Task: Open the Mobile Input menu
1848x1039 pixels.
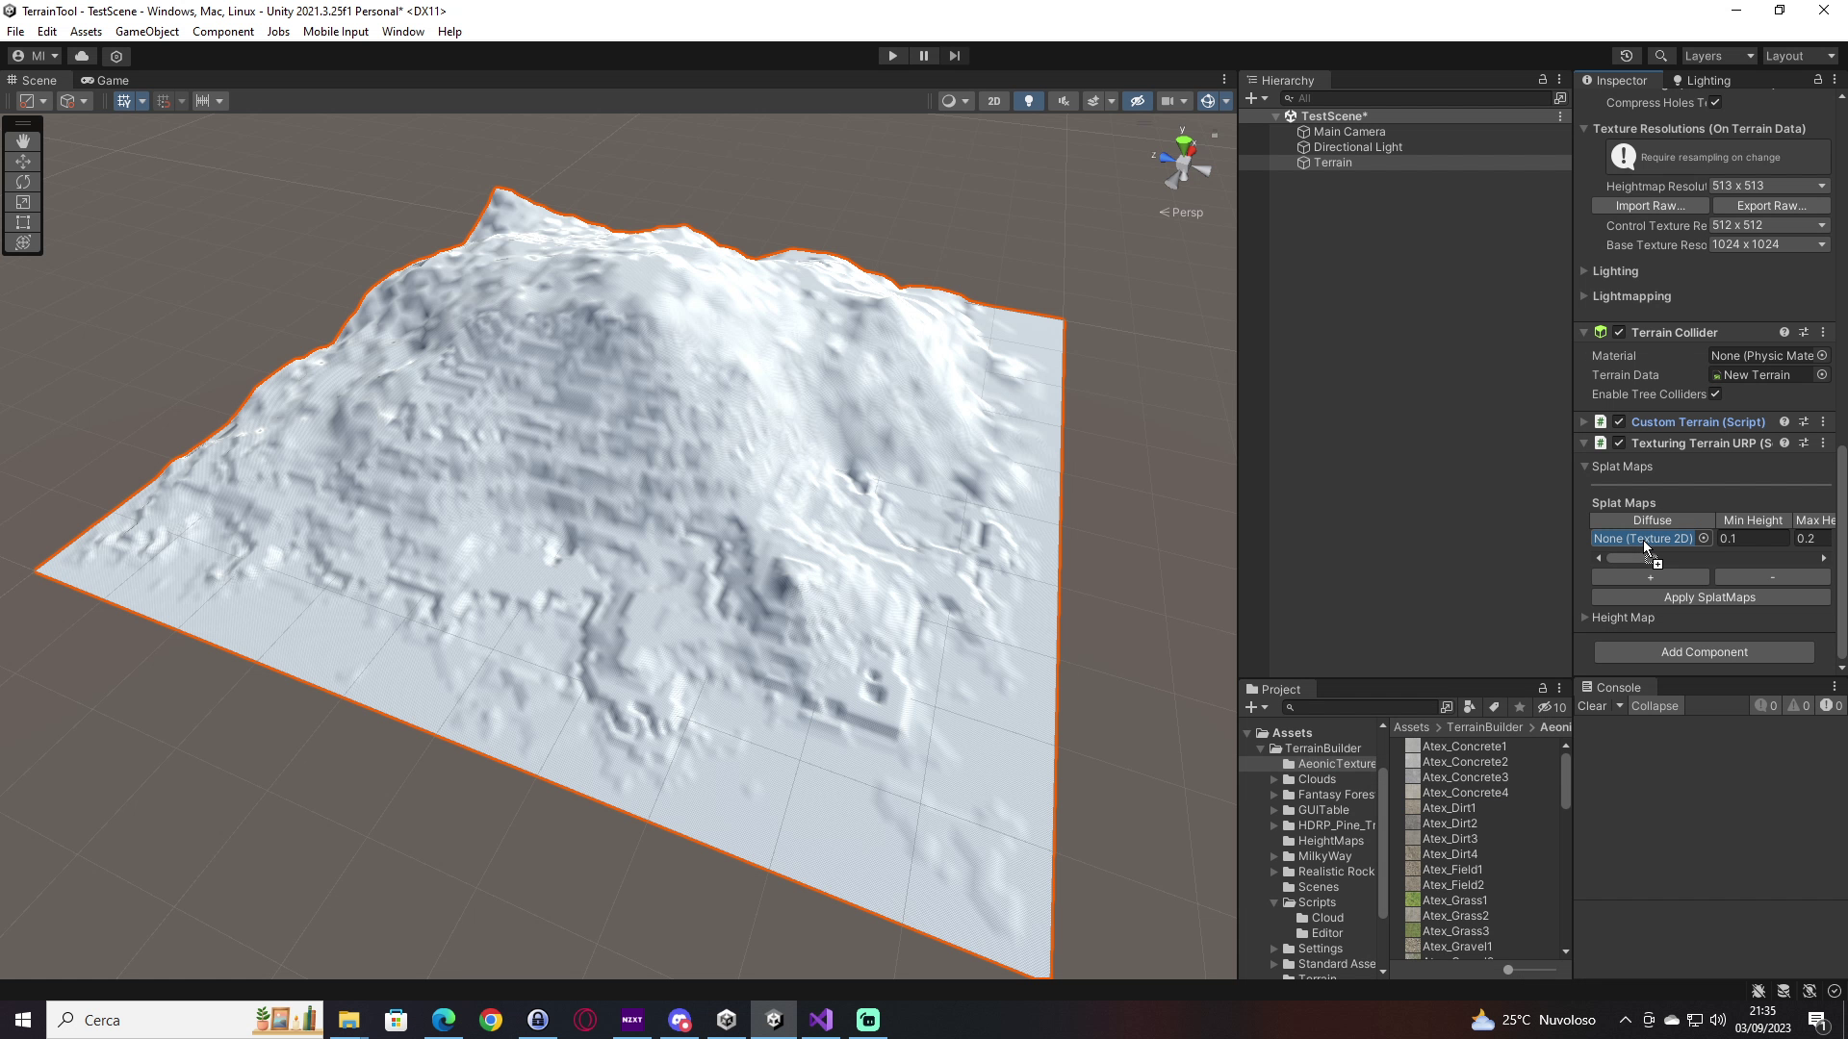Action: point(335,32)
